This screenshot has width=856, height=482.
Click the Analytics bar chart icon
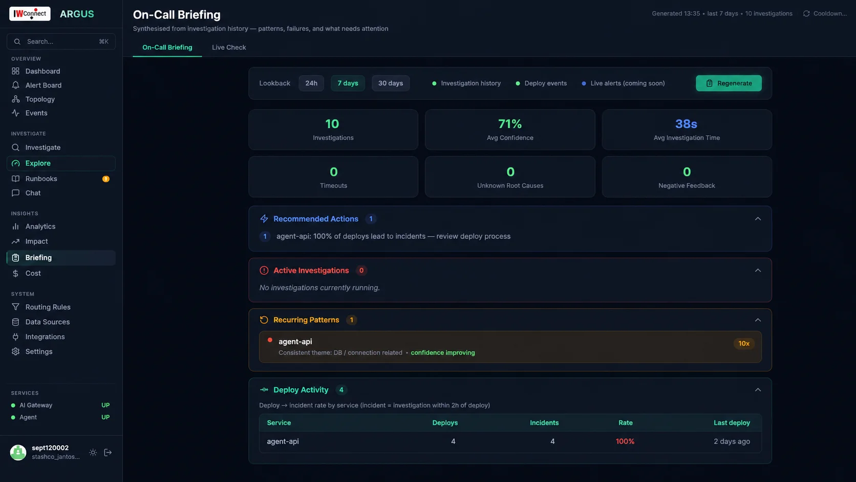coord(15,226)
